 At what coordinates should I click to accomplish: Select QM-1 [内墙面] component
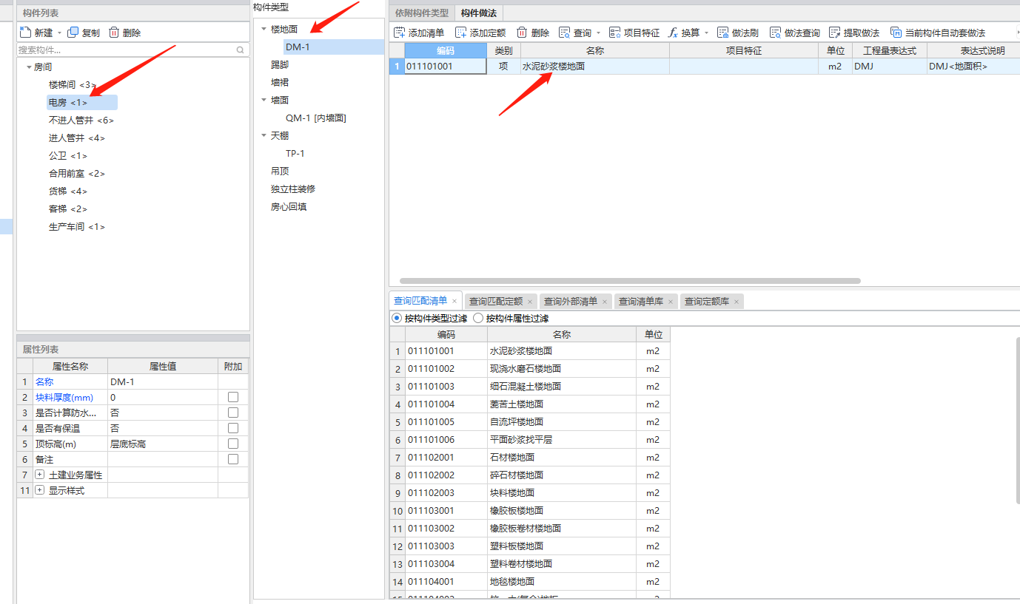click(316, 118)
